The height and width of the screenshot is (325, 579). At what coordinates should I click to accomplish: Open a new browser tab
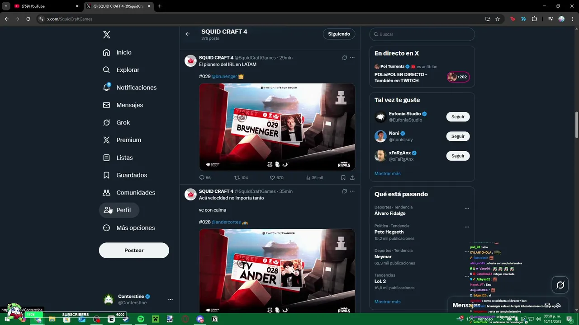160,6
